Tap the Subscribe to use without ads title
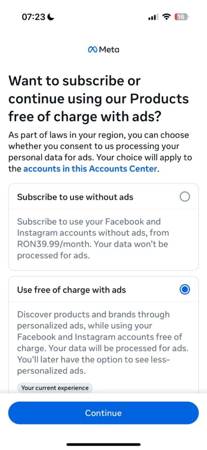Screen dimensions: 207x450 coord(75,197)
